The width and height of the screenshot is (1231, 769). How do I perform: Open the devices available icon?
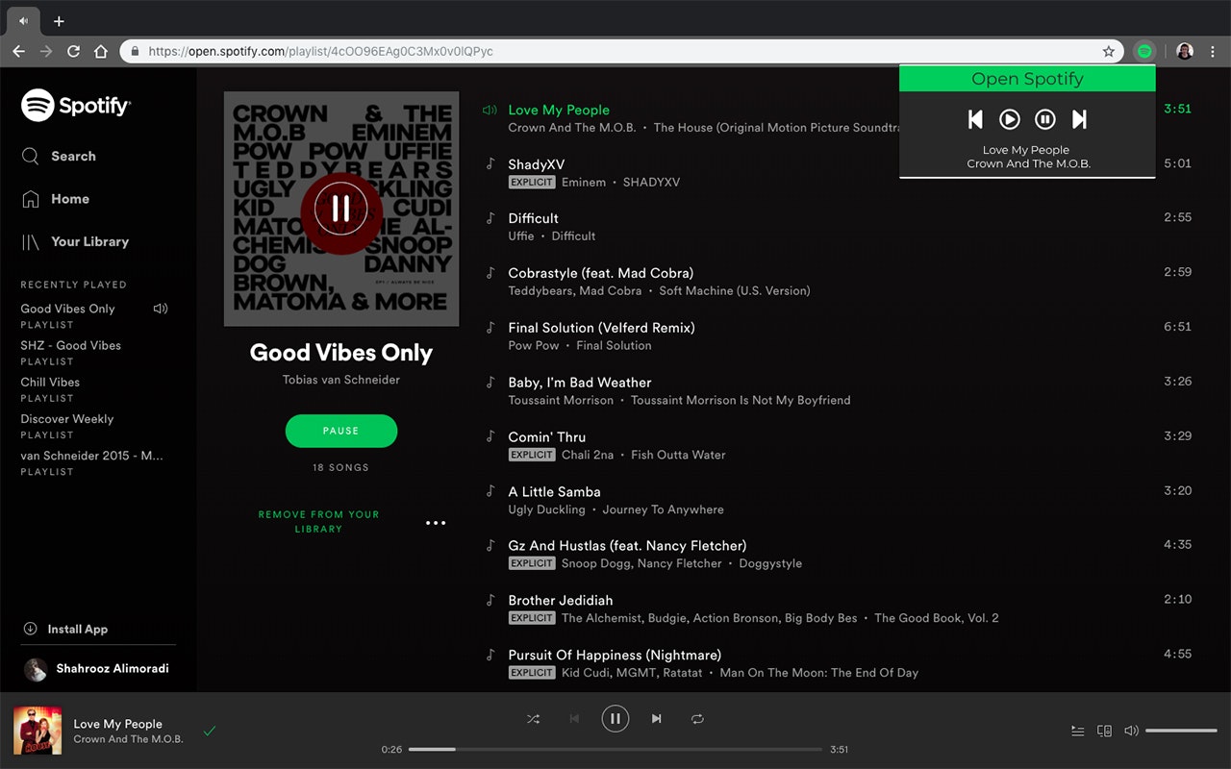click(1104, 731)
